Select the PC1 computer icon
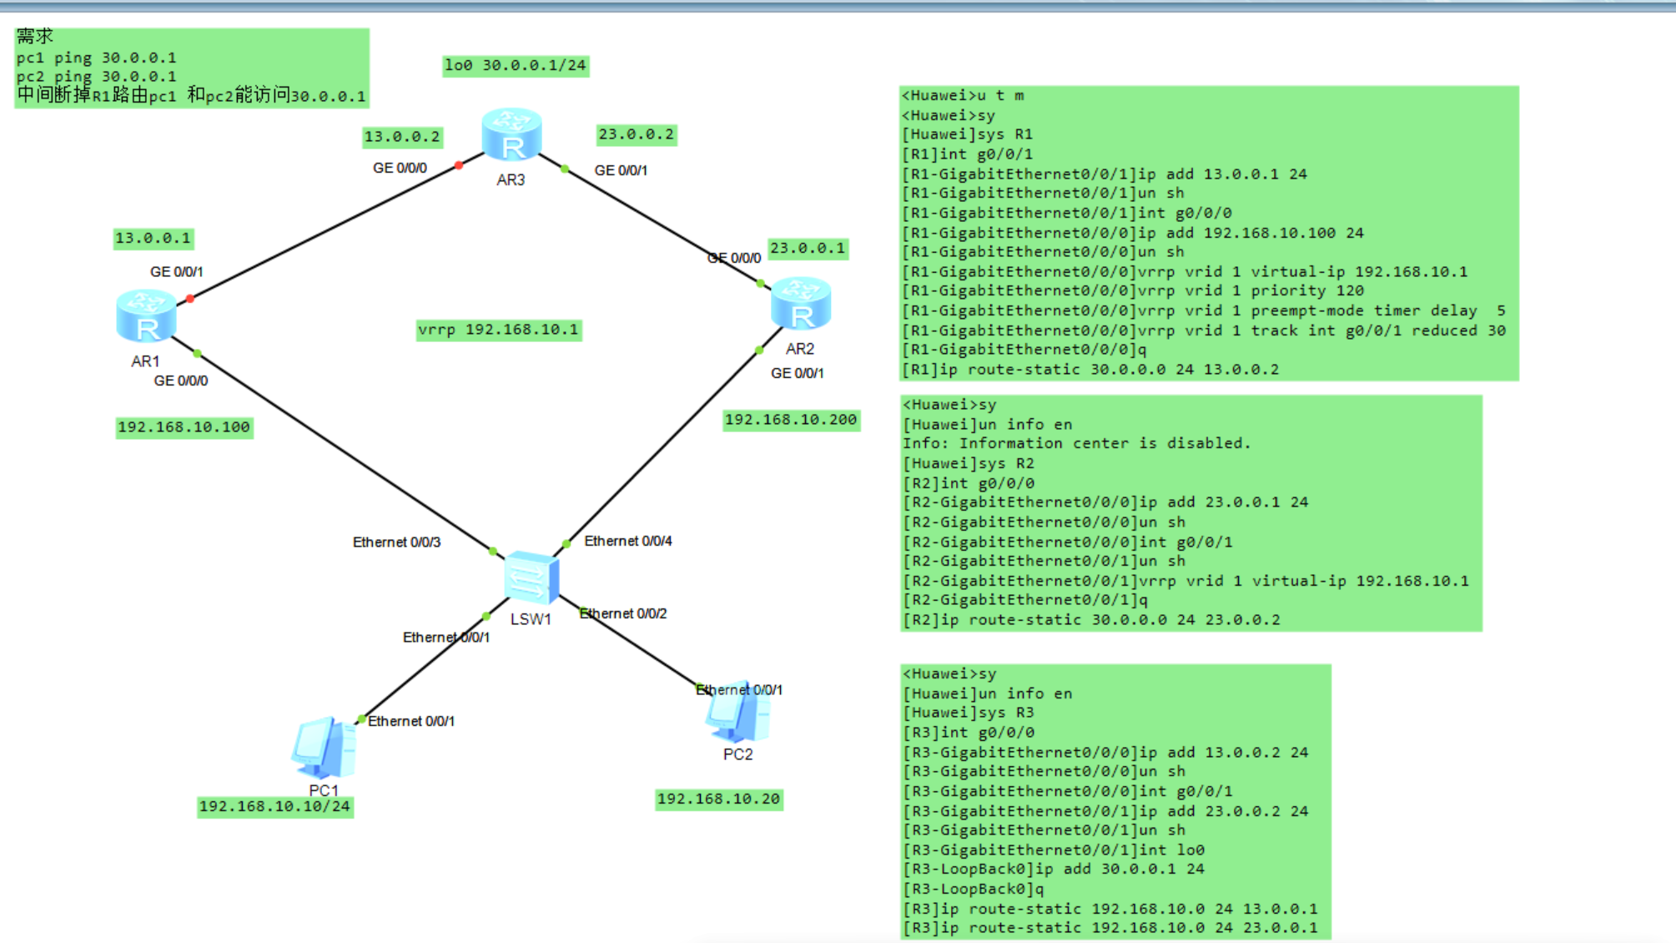The width and height of the screenshot is (1676, 943). click(324, 748)
